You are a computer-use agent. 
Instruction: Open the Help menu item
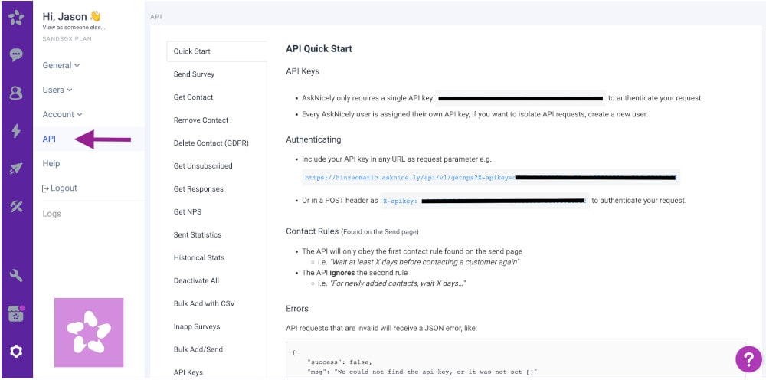[51, 164]
